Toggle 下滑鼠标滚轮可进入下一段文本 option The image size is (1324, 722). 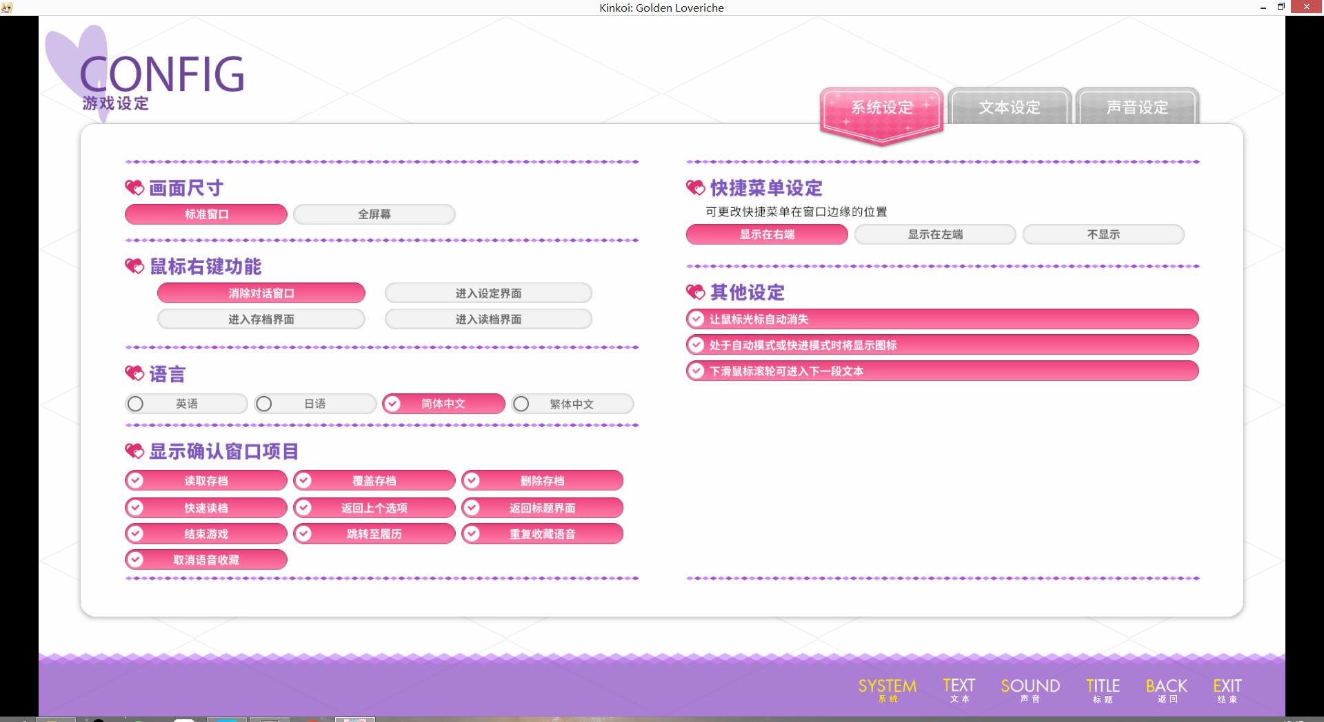point(696,371)
